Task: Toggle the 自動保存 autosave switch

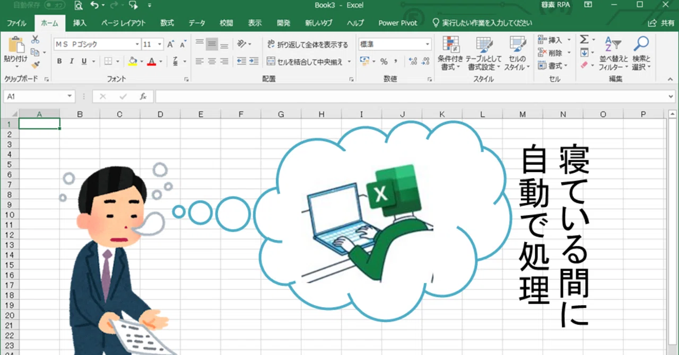Action: pyautogui.click(x=55, y=5)
